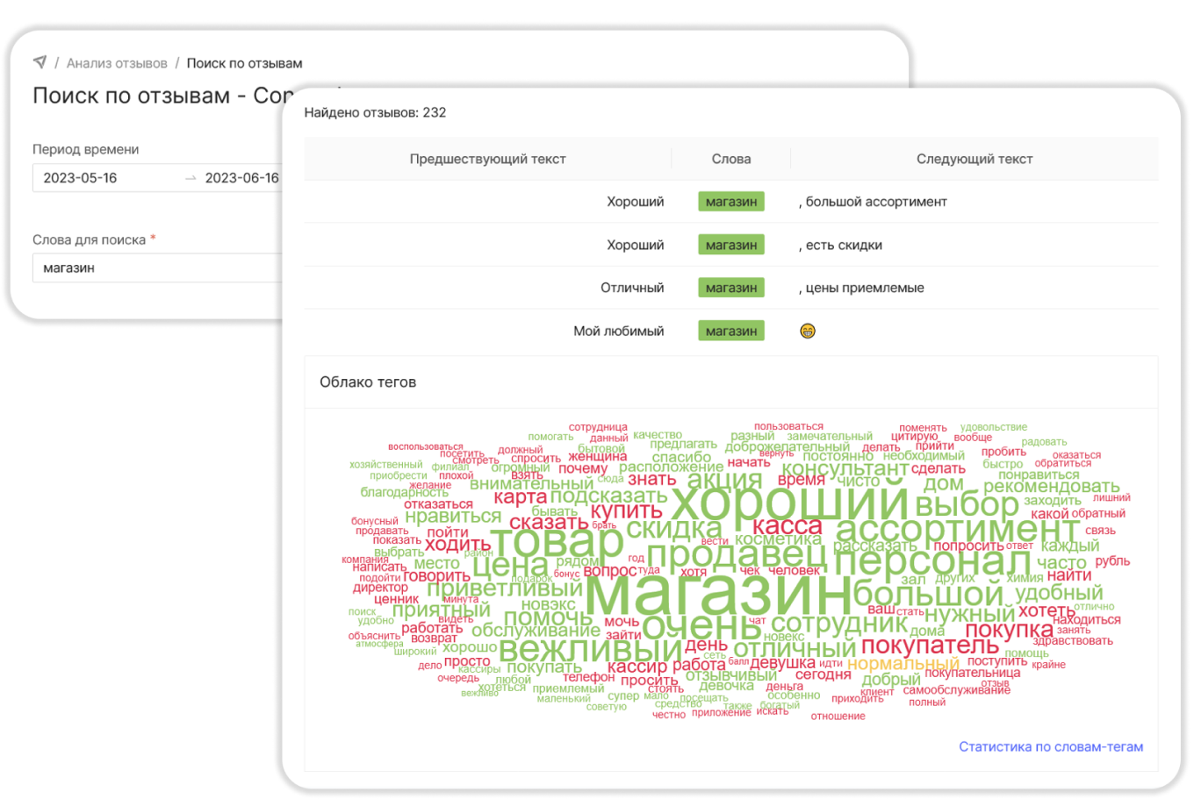Open the 'Поиск по отзывам' breadcrumb item

[x=242, y=62]
